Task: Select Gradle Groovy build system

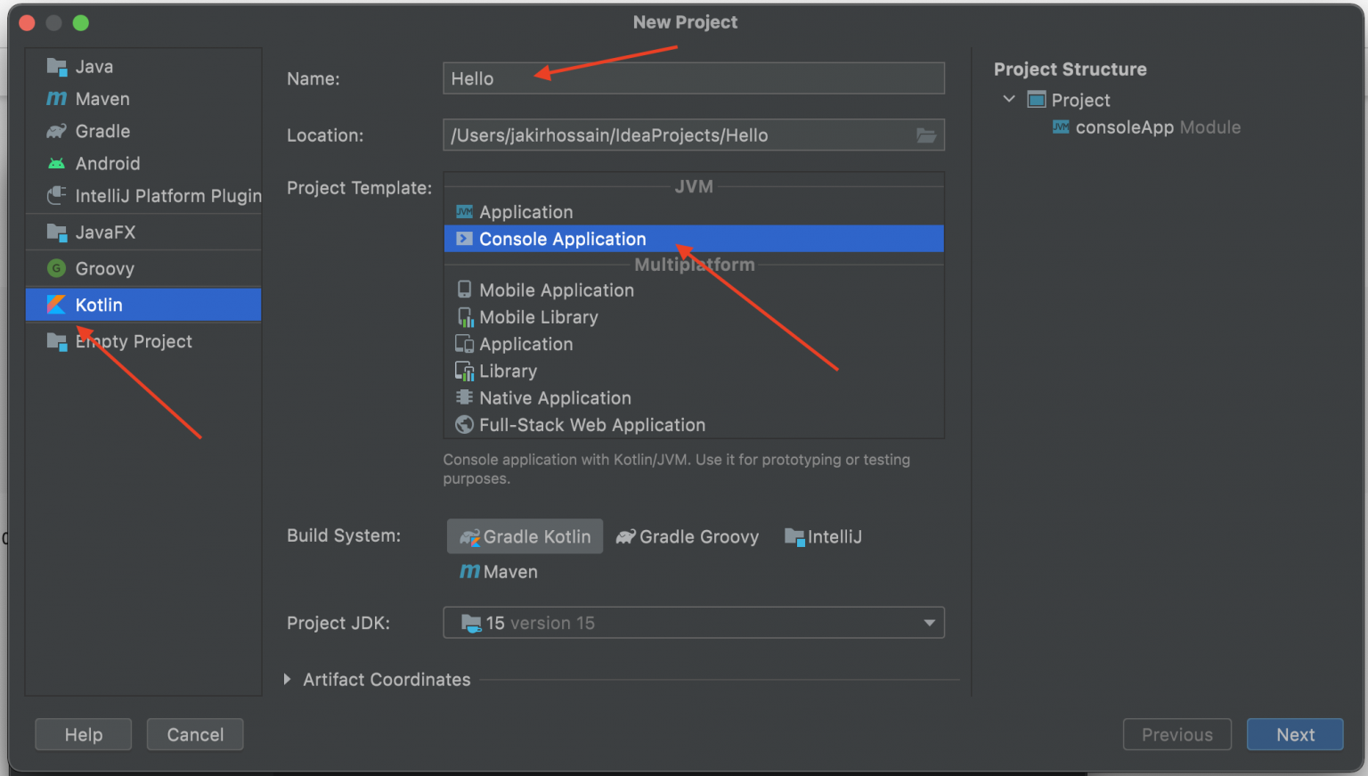Action: [x=688, y=536]
